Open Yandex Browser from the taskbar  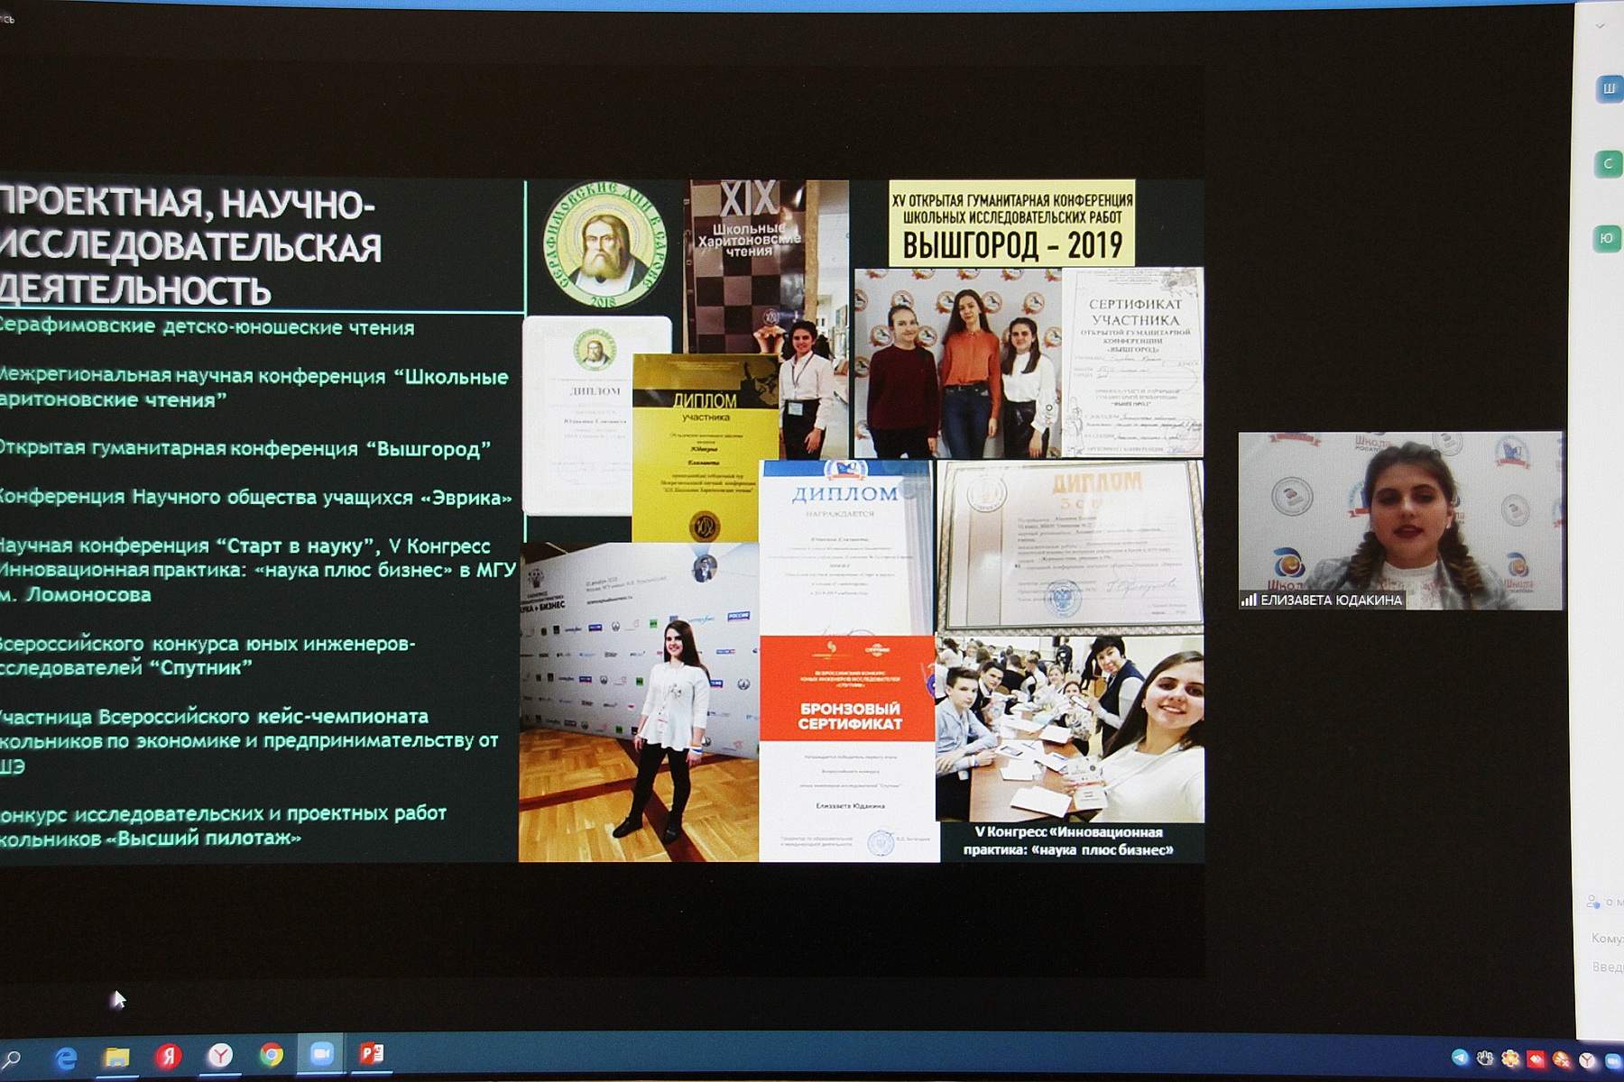coord(220,1056)
